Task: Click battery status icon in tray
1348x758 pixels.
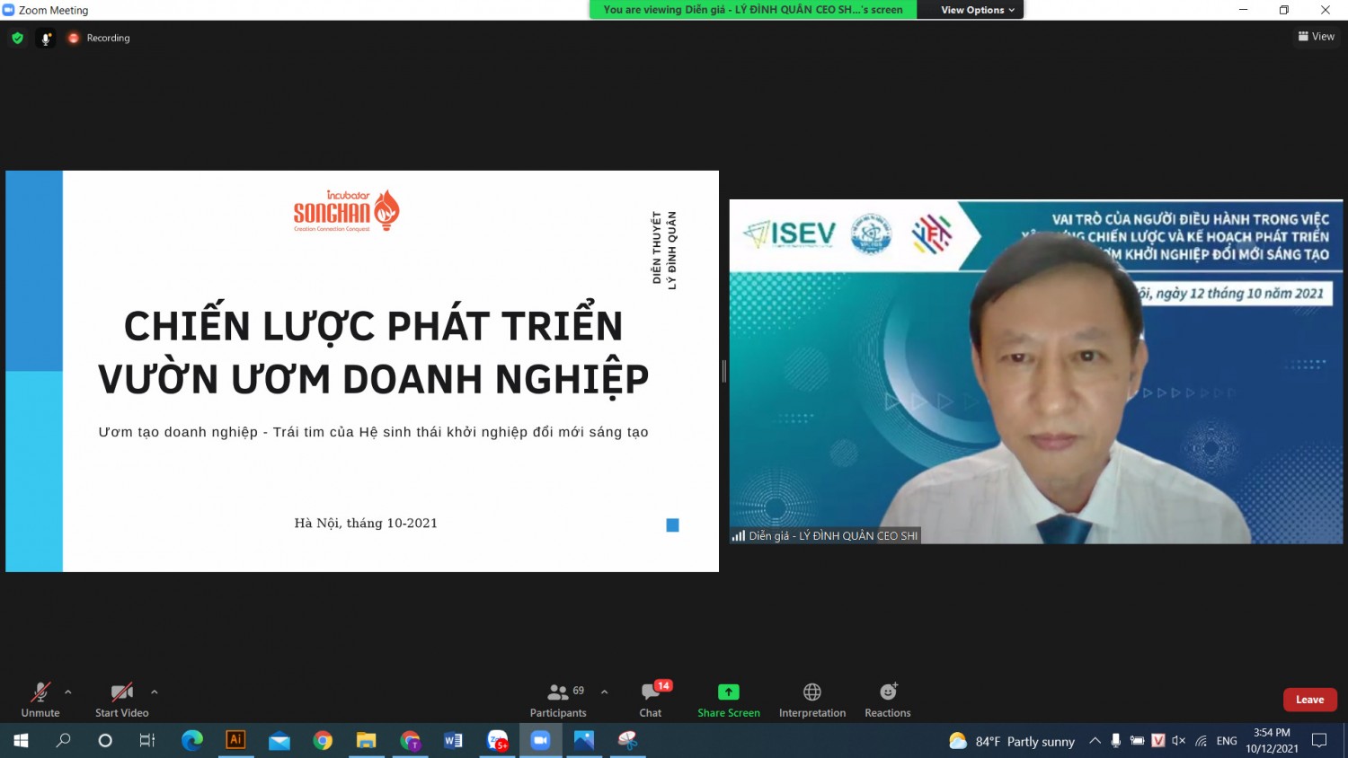Action: coord(1137,741)
